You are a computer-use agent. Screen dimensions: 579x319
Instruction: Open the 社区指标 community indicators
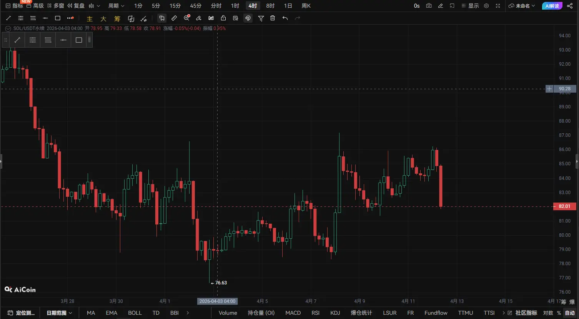coord(522,313)
